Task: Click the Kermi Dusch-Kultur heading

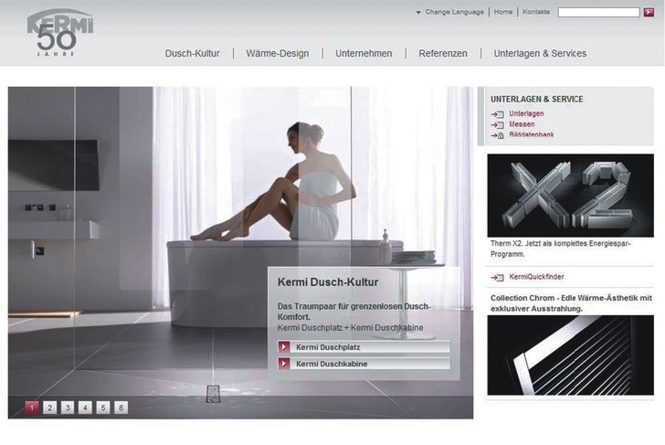Action: click(x=328, y=282)
